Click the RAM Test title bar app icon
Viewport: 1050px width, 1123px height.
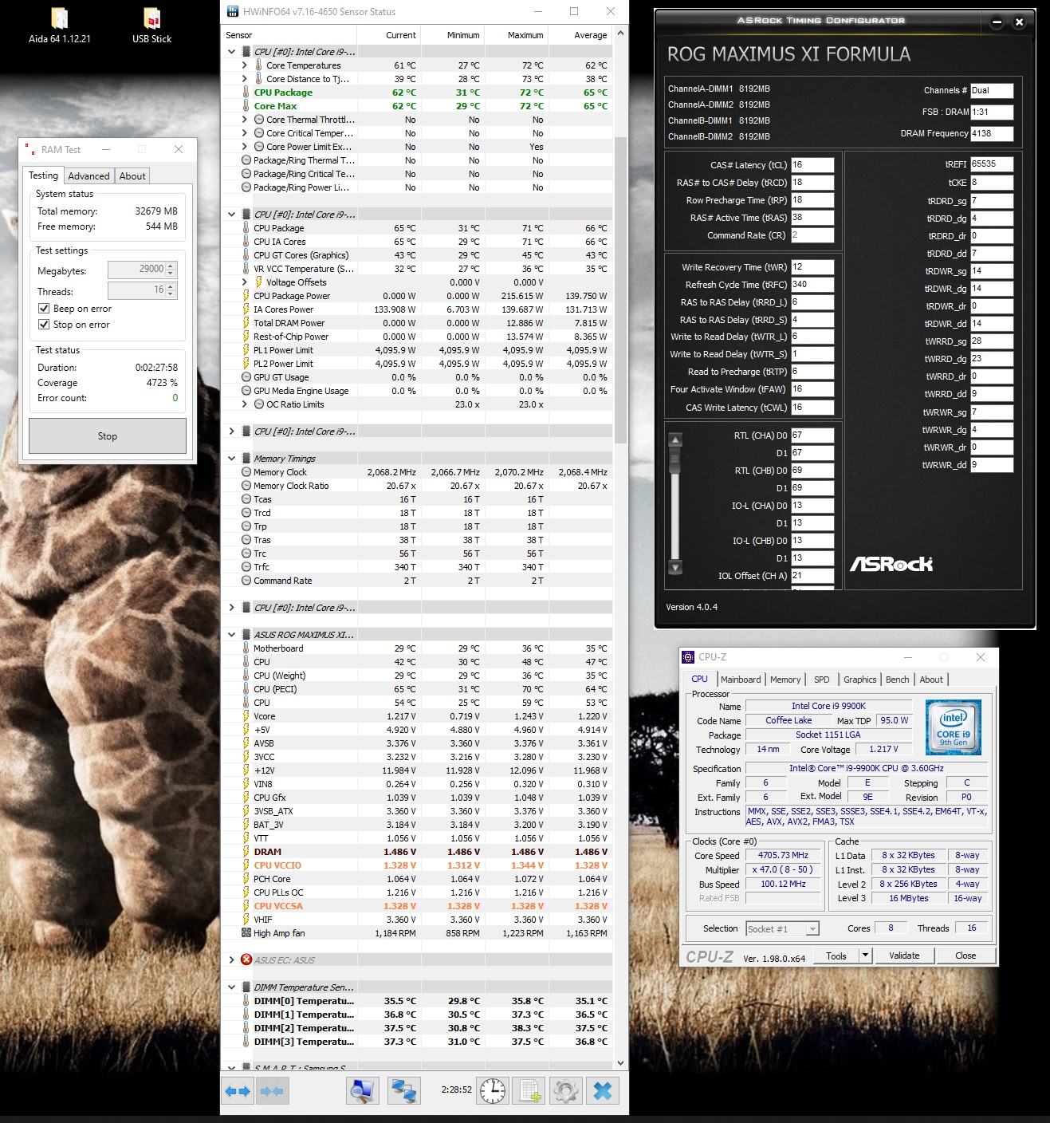(x=29, y=149)
